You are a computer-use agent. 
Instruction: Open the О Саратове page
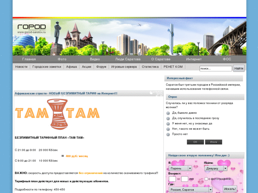[x=161, y=59]
